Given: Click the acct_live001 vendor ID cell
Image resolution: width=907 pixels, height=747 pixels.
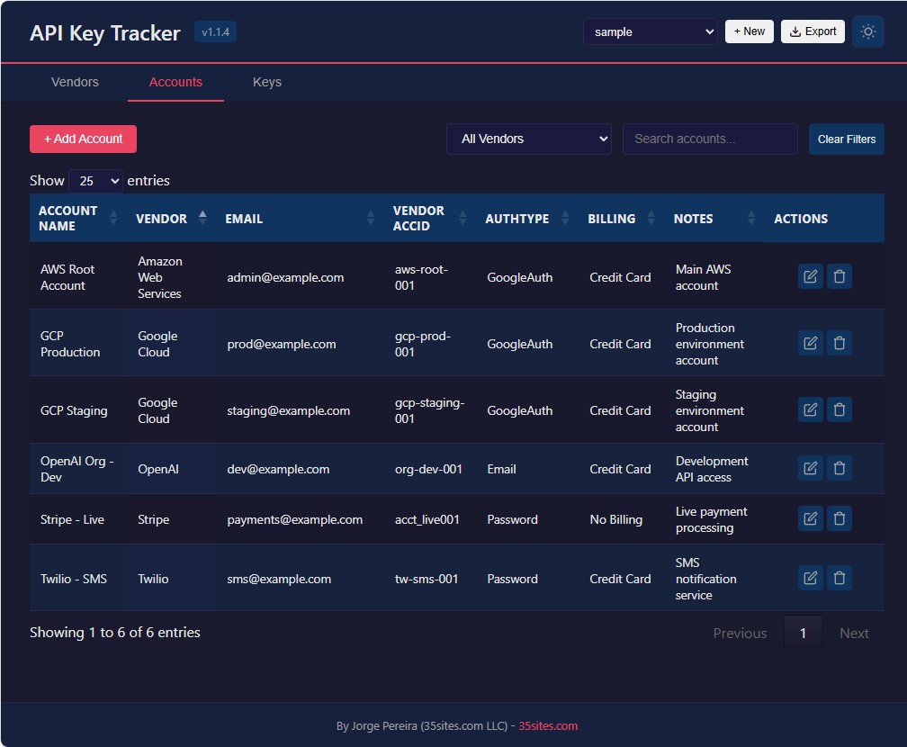Looking at the screenshot, I should 427,519.
